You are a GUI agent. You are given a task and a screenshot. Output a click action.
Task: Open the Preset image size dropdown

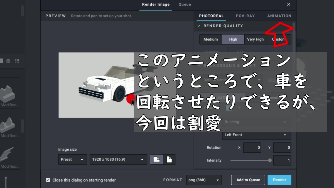73,160
